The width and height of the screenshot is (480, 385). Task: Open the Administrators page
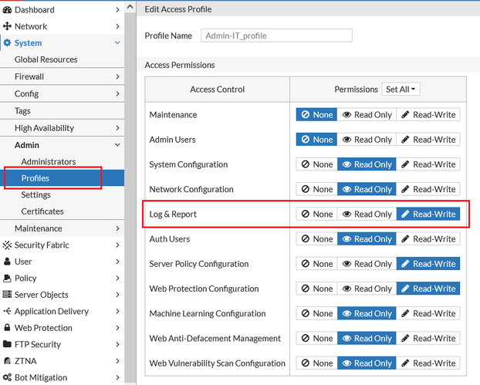pyautogui.click(x=49, y=162)
